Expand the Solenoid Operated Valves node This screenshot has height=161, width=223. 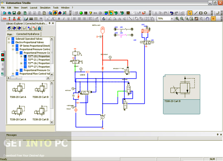9,39
